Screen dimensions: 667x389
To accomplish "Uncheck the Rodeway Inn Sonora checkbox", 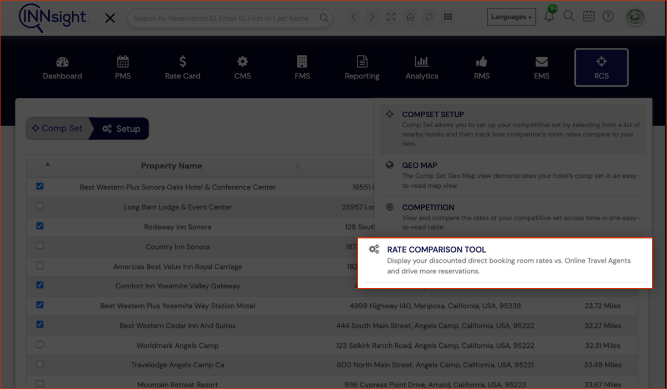I will [40, 226].
